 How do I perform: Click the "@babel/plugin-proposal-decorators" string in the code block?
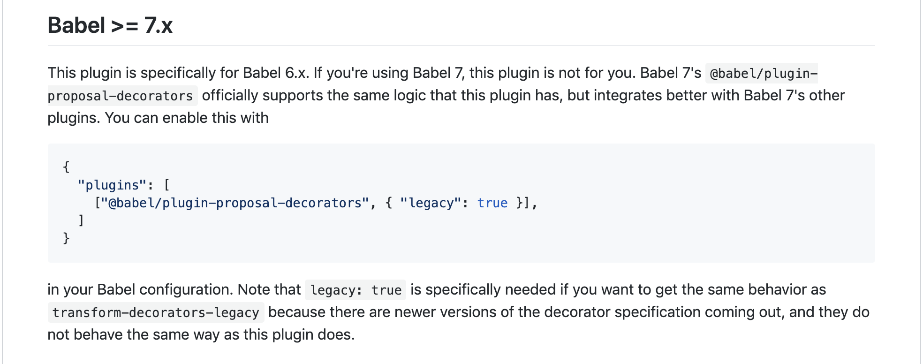[x=235, y=203]
